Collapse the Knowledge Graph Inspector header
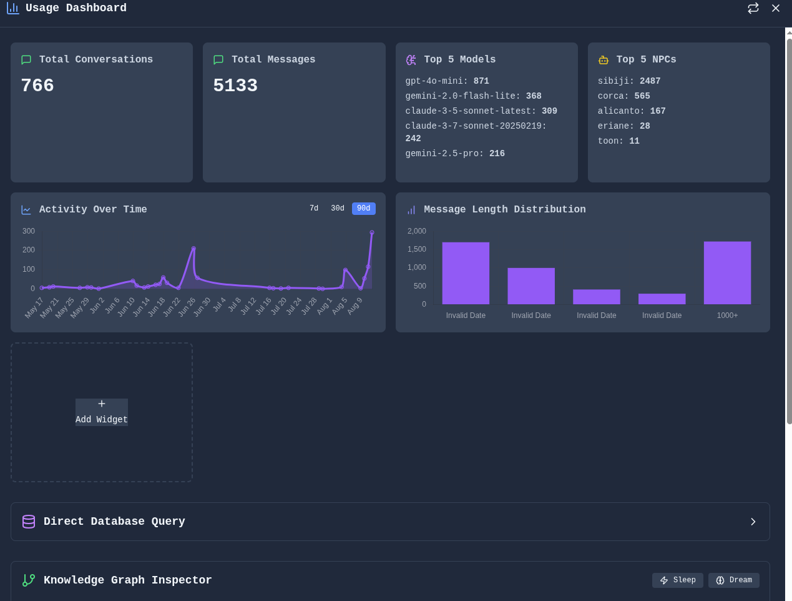The image size is (792, 601). (x=127, y=580)
